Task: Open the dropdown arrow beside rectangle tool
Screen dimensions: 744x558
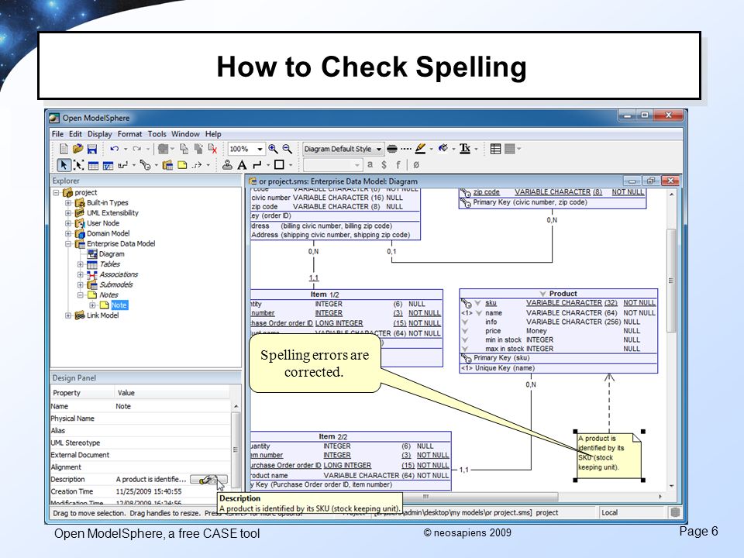Action: tap(291, 165)
